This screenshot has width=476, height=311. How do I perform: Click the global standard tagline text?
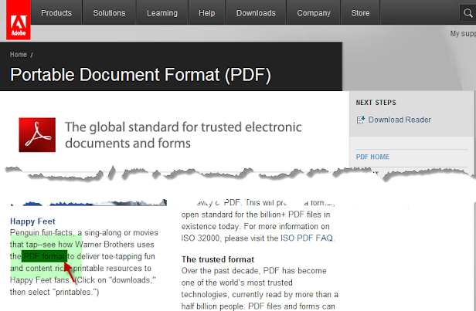(x=183, y=135)
